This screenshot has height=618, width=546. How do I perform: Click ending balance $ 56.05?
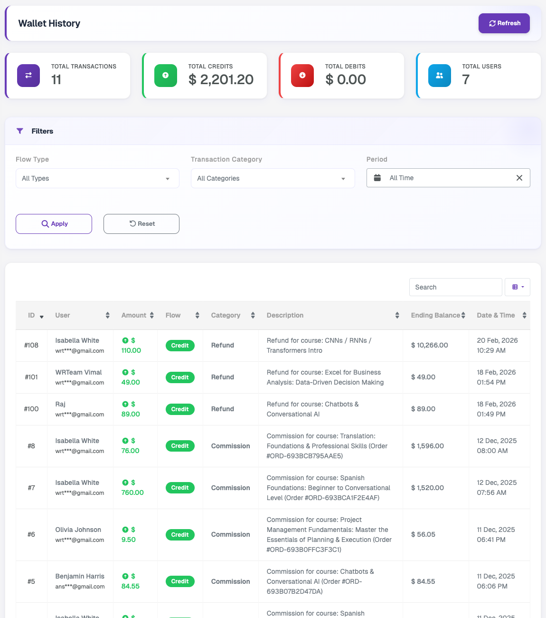(x=423, y=534)
